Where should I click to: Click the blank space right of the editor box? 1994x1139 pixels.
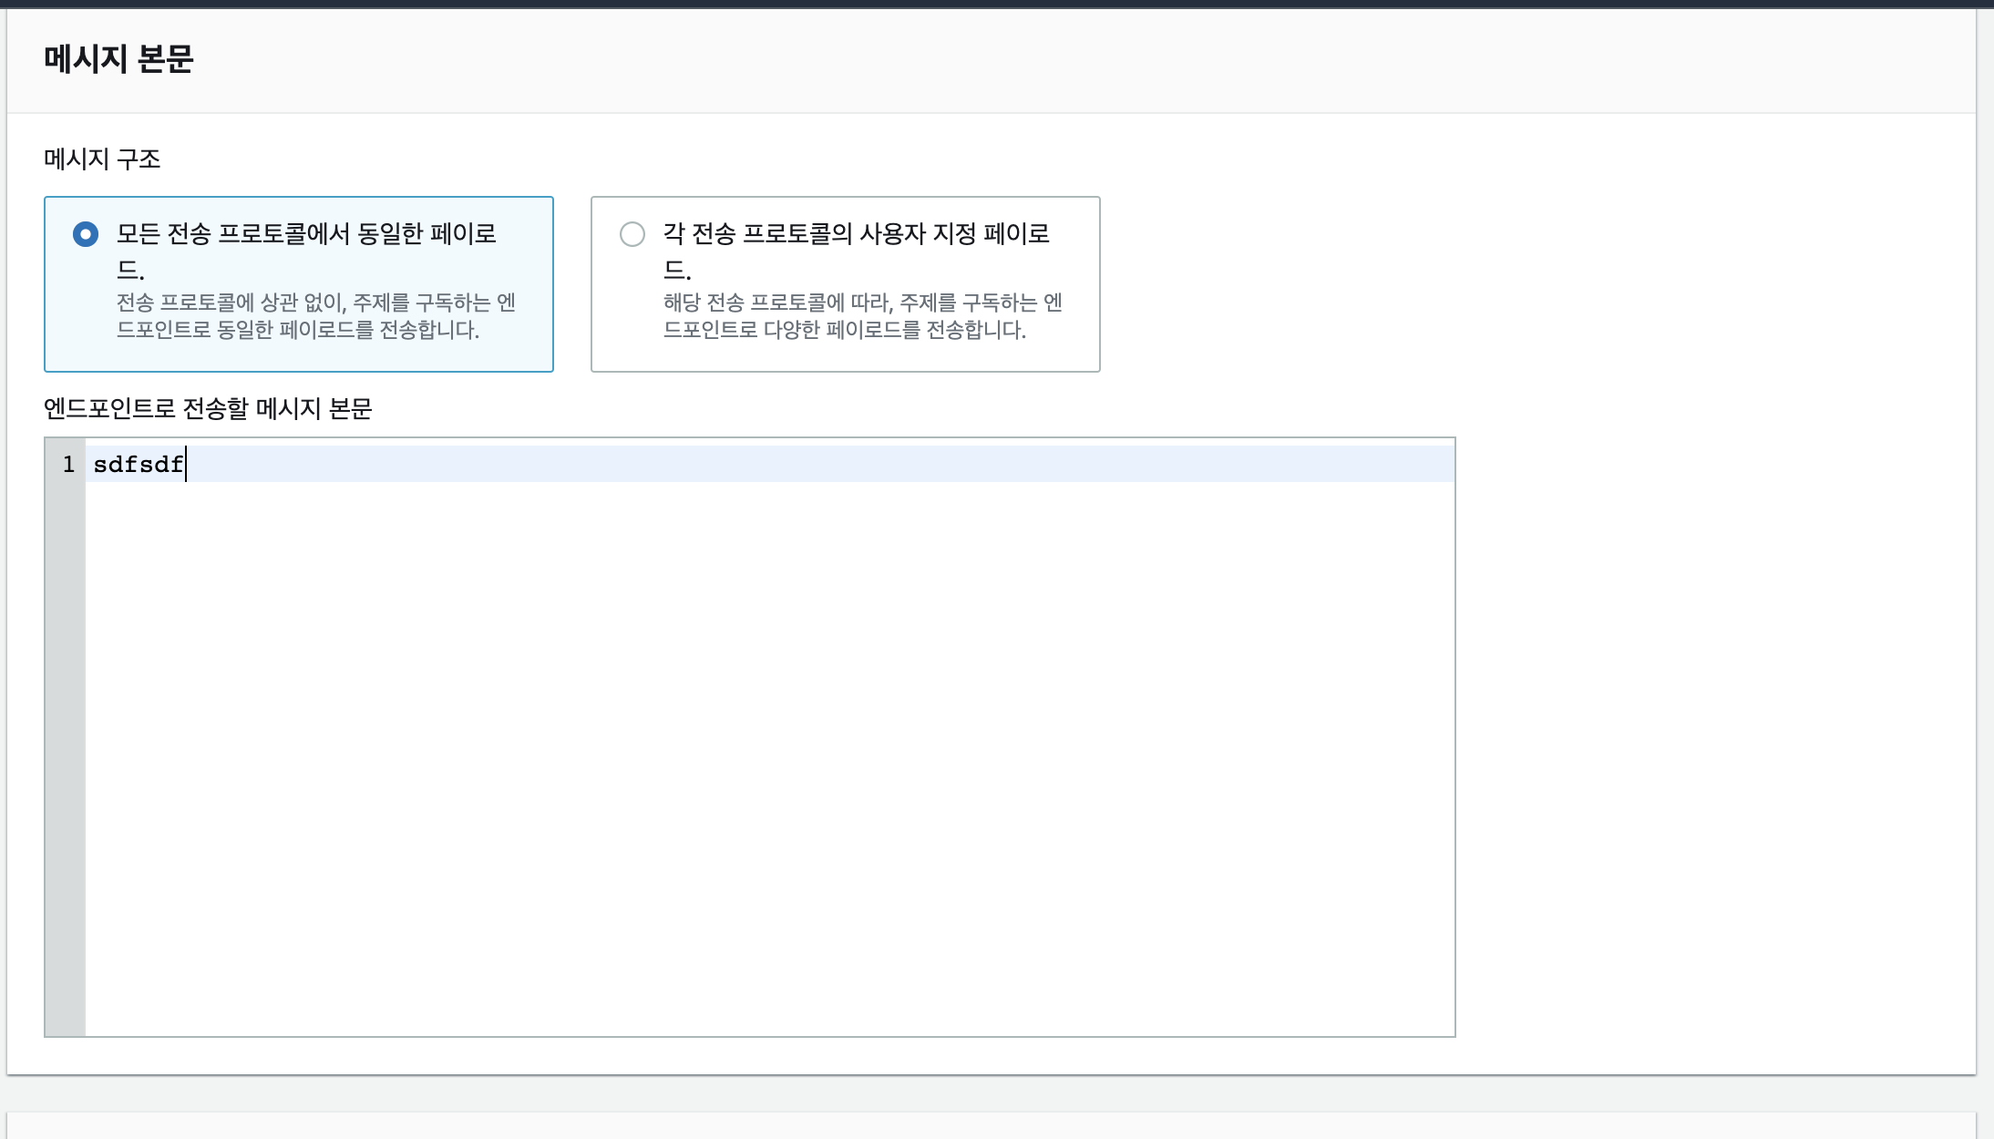coord(1713,736)
